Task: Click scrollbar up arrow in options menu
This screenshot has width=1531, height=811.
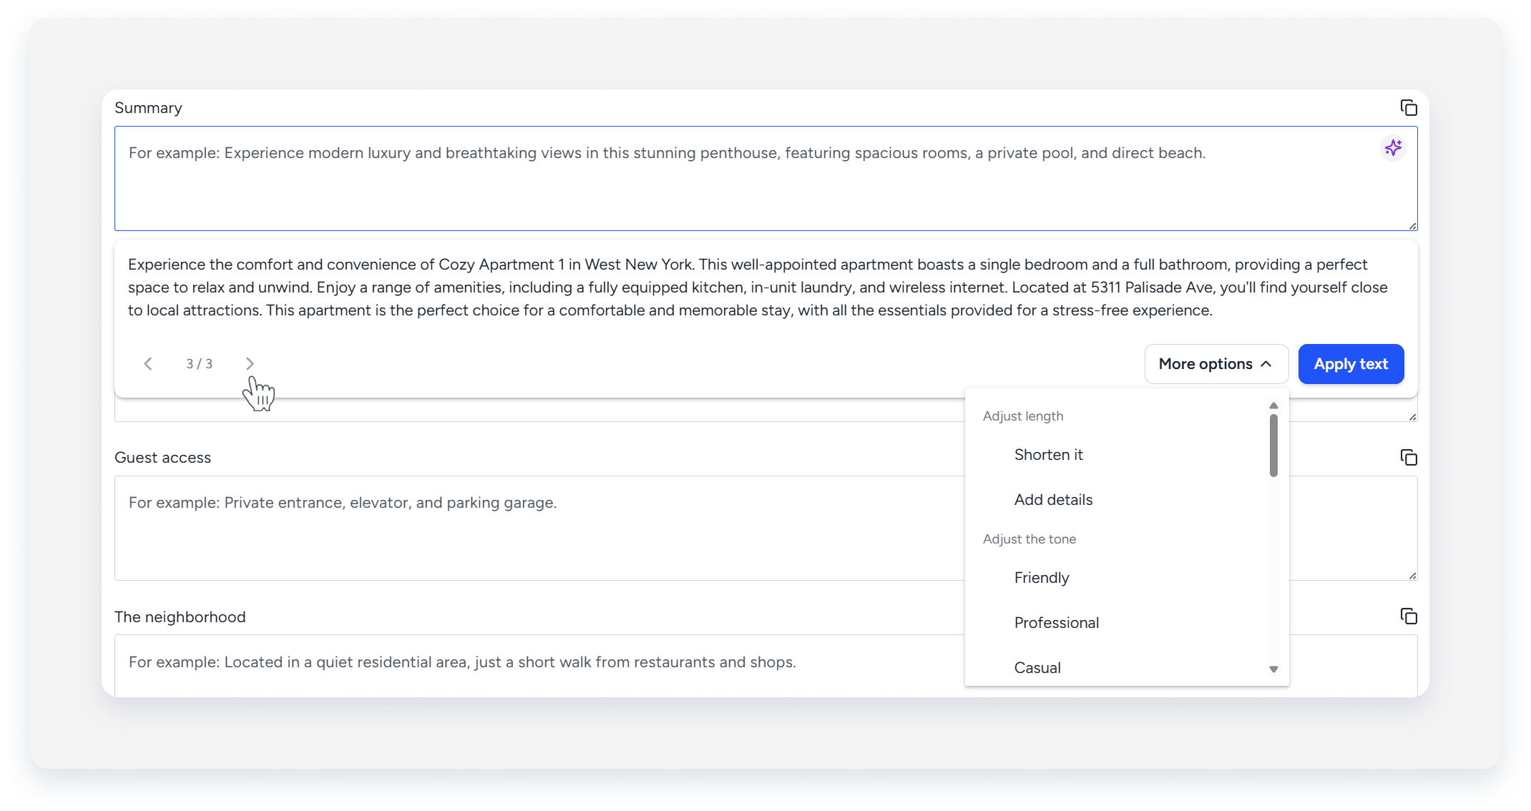Action: pos(1273,405)
